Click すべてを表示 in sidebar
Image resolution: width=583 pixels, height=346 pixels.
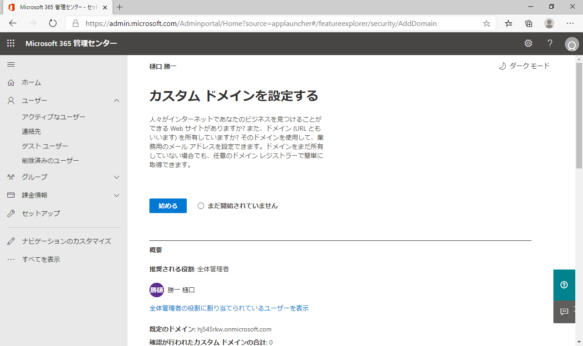[41, 259]
